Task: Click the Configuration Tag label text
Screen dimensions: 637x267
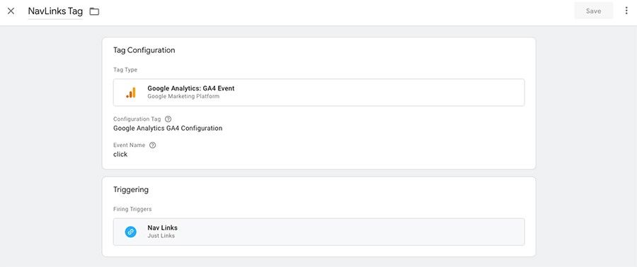Action: click(137, 119)
